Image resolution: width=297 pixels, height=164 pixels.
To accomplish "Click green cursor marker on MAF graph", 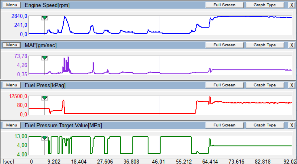I will point(45,58).
